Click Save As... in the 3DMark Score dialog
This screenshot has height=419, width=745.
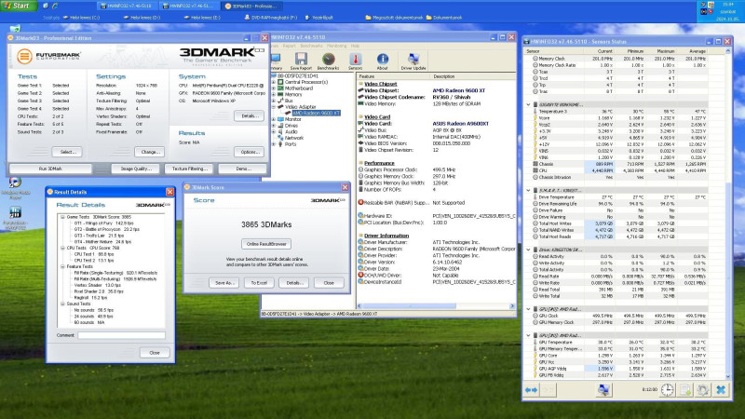pos(224,283)
